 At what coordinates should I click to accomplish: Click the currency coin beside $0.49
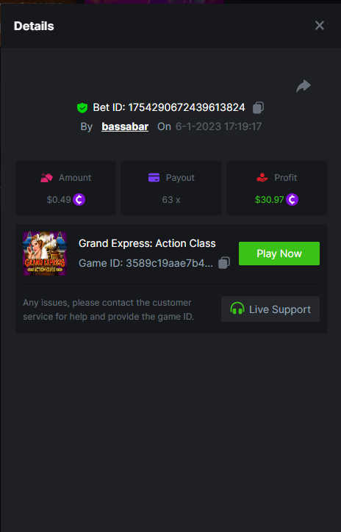click(79, 200)
